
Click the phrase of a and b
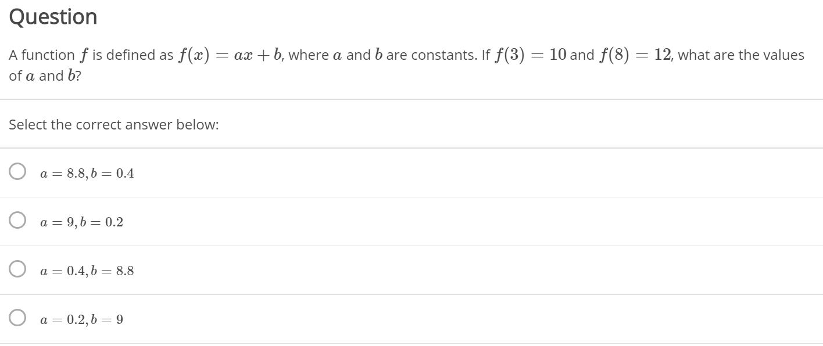point(45,75)
